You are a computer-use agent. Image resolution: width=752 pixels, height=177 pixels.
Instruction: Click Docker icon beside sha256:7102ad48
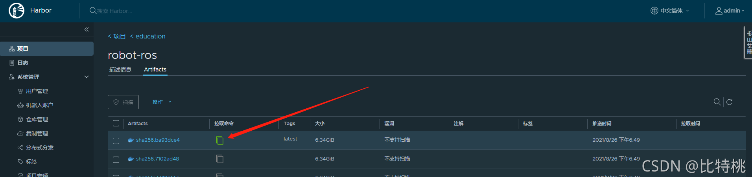131,159
